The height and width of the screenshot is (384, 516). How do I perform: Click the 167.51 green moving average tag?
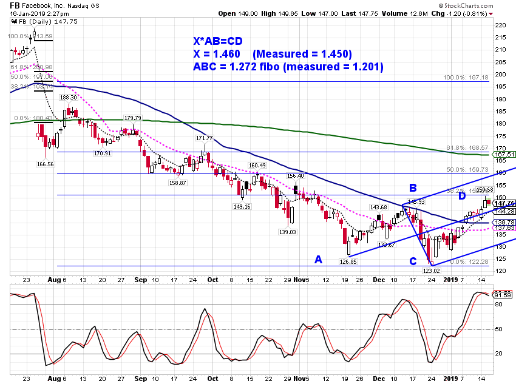point(503,155)
